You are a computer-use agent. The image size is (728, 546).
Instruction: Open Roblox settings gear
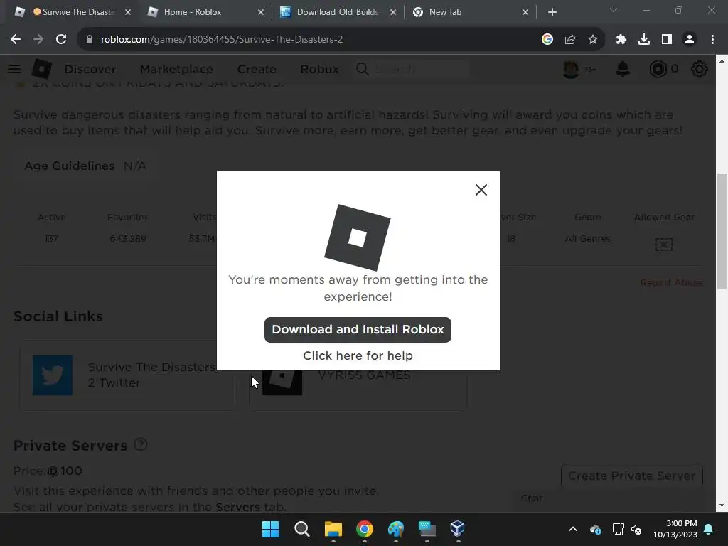tap(700, 69)
